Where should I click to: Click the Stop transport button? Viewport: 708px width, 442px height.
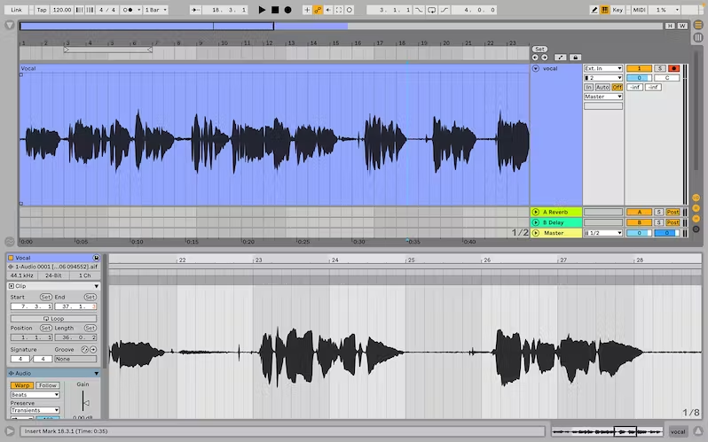coord(275,10)
